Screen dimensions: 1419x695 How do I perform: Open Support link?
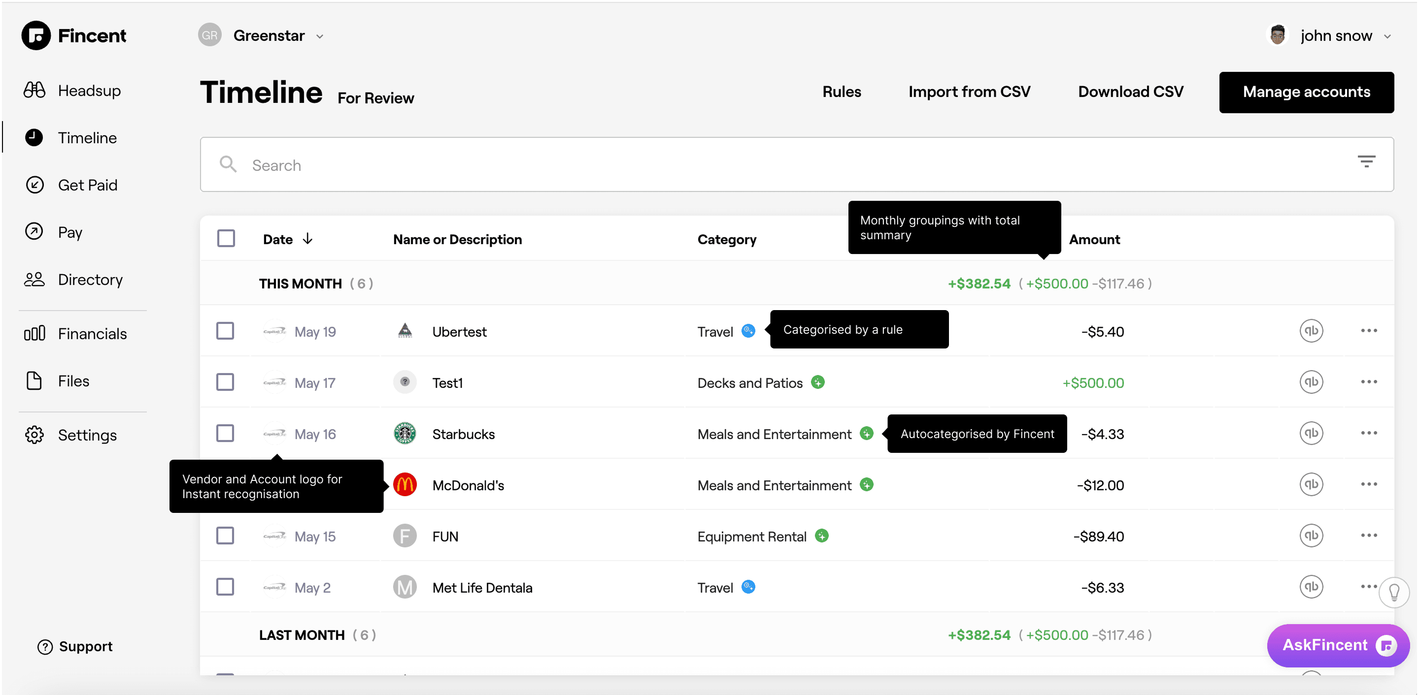click(x=74, y=647)
